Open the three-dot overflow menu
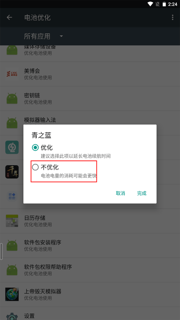The width and height of the screenshot is (180, 320). coord(172,18)
